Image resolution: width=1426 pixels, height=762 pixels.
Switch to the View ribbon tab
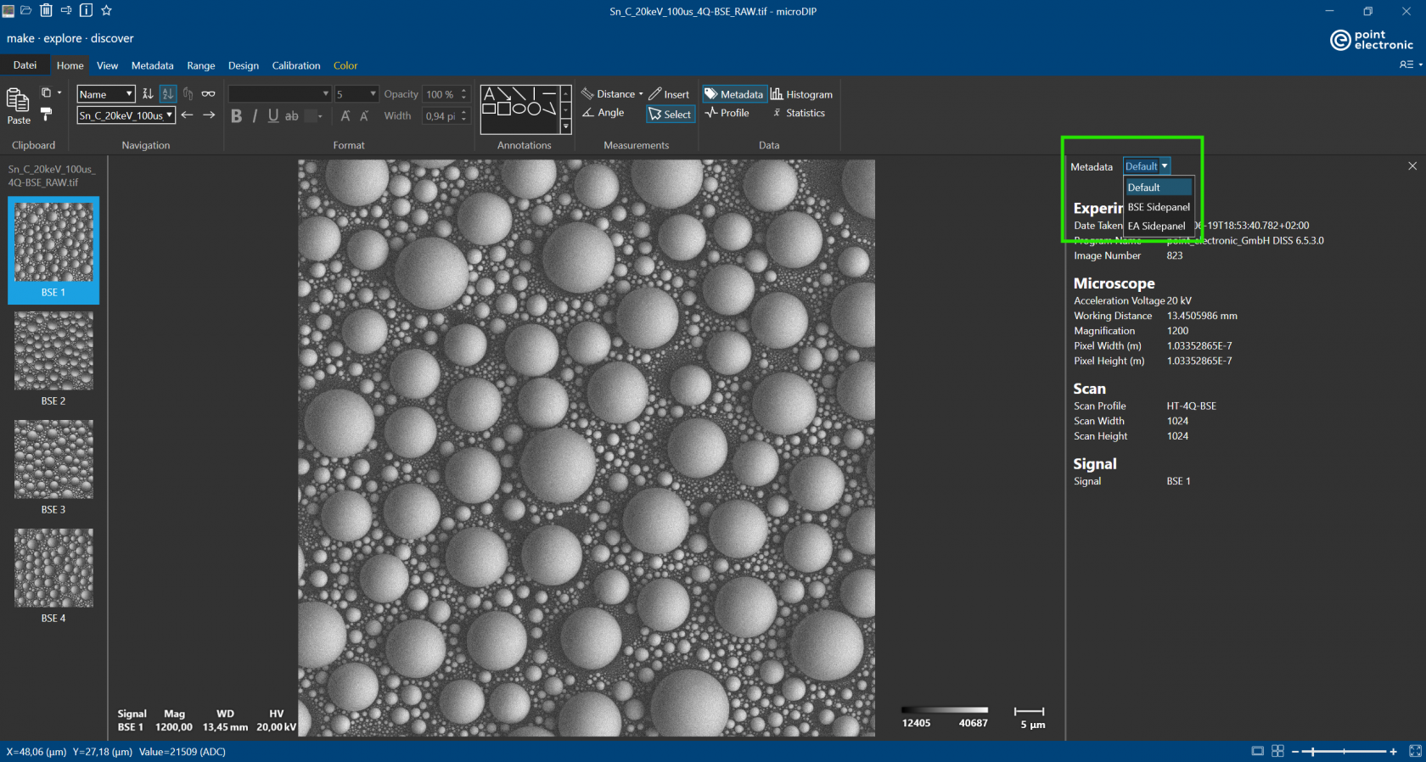pyautogui.click(x=107, y=65)
